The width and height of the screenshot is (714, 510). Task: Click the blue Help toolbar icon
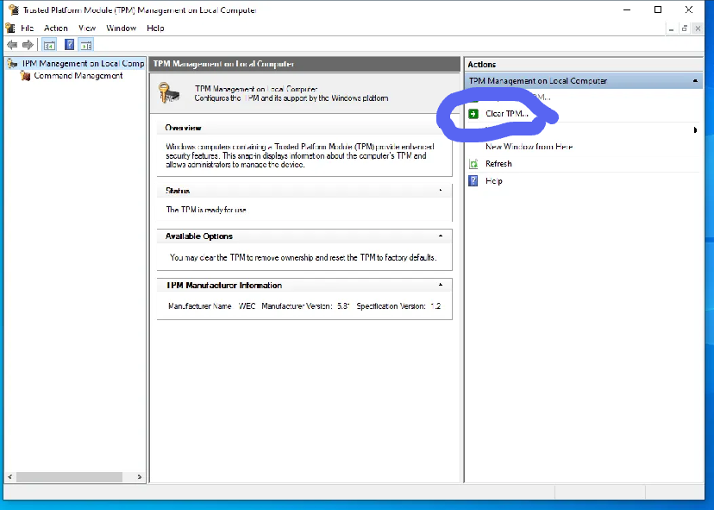point(69,45)
